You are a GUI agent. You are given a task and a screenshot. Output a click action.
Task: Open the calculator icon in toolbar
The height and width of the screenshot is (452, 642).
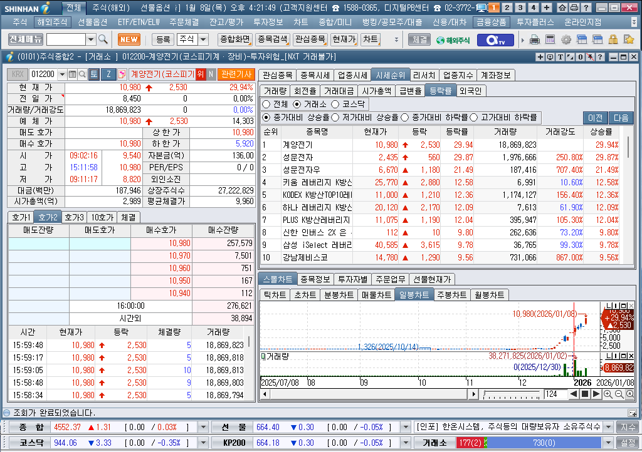tap(550, 39)
